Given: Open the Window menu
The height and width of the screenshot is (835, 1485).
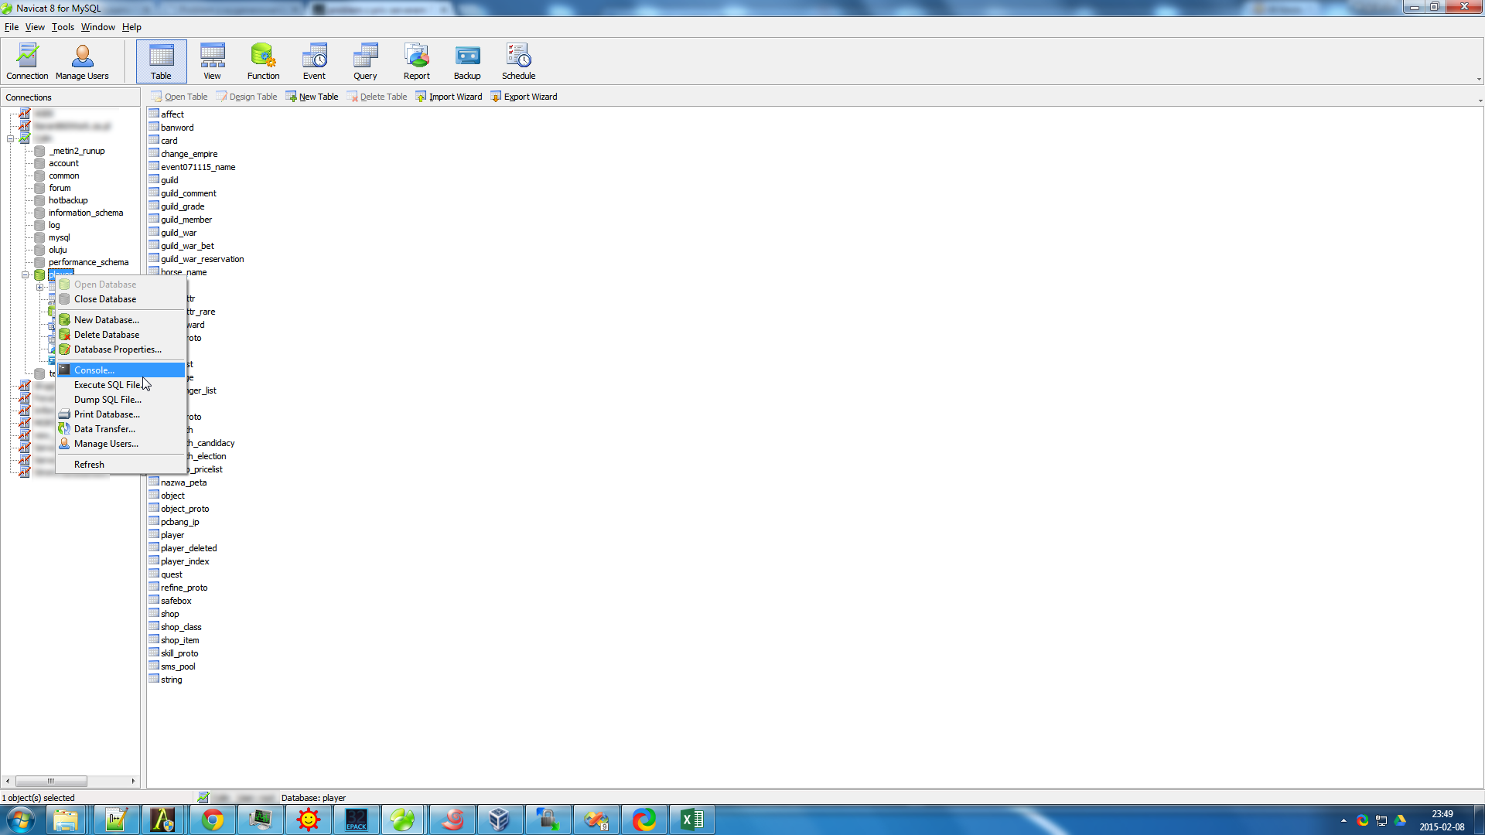Looking at the screenshot, I should [98, 27].
